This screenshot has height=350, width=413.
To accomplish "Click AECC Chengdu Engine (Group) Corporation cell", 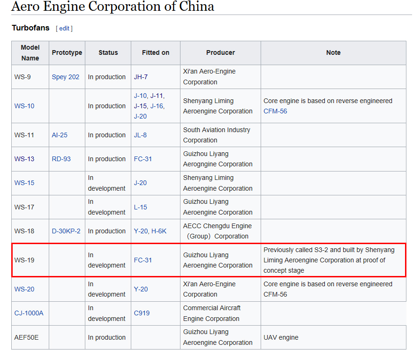I will [x=220, y=231].
